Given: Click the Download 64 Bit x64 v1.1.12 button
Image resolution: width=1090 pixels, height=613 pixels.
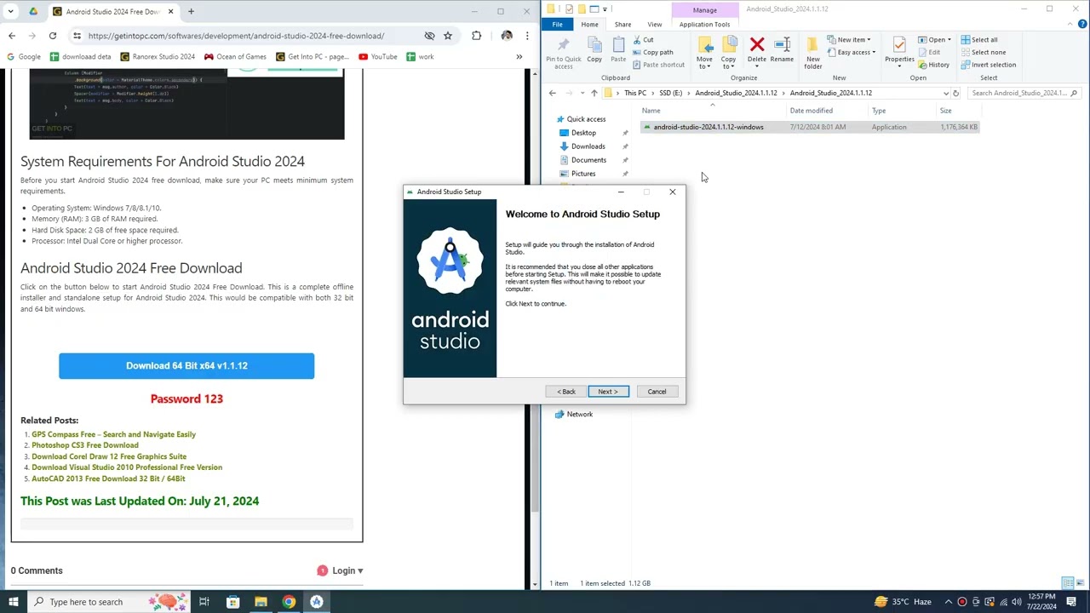Looking at the screenshot, I should click(186, 366).
